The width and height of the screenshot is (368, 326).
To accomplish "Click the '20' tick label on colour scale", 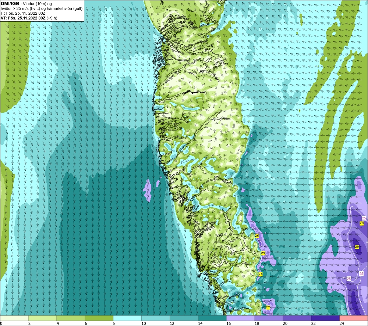I will click(285, 323).
